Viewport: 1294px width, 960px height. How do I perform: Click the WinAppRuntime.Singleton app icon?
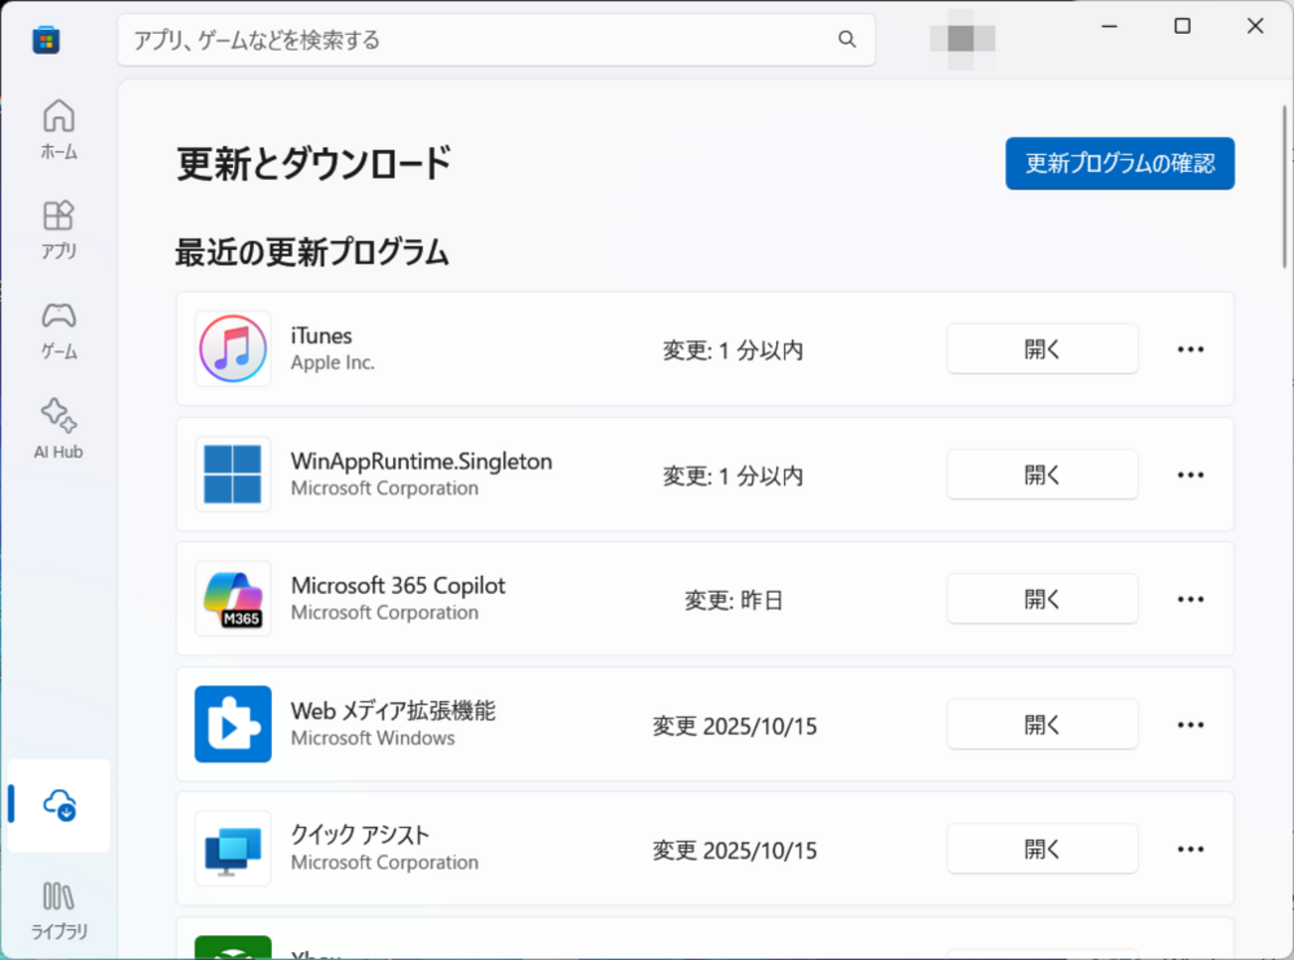pyautogui.click(x=233, y=475)
